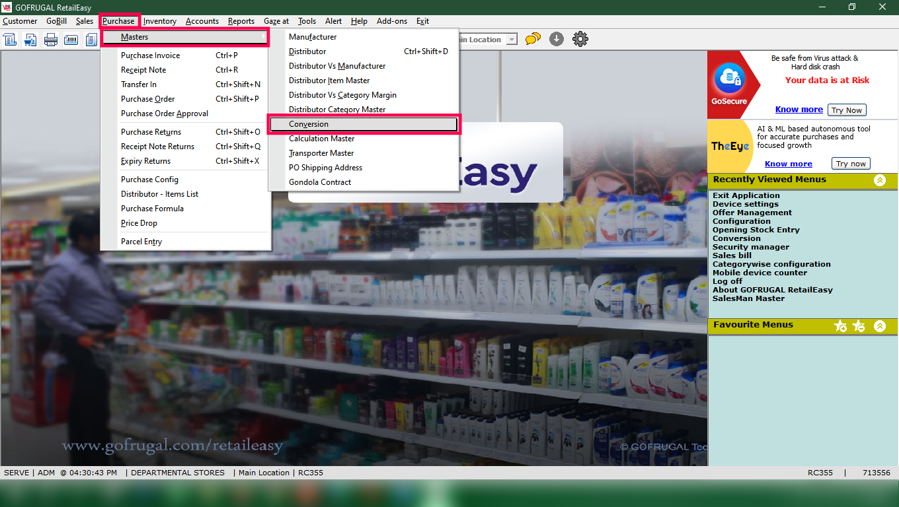899x507 pixels.
Task: Click the grey download arrow icon
Action: tap(557, 39)
